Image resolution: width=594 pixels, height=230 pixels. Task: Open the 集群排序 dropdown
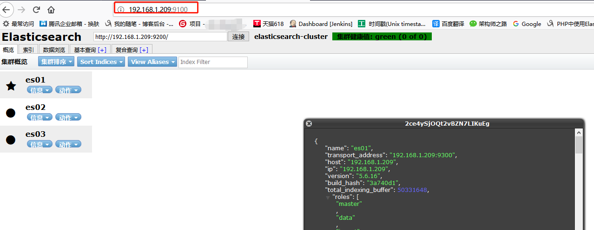[56, 62]
